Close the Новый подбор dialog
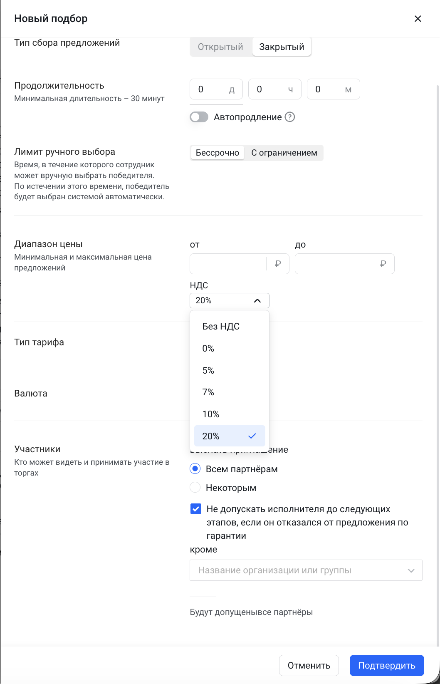The height and width of the screenshot is (684, 440). click(x=418, y=19)
